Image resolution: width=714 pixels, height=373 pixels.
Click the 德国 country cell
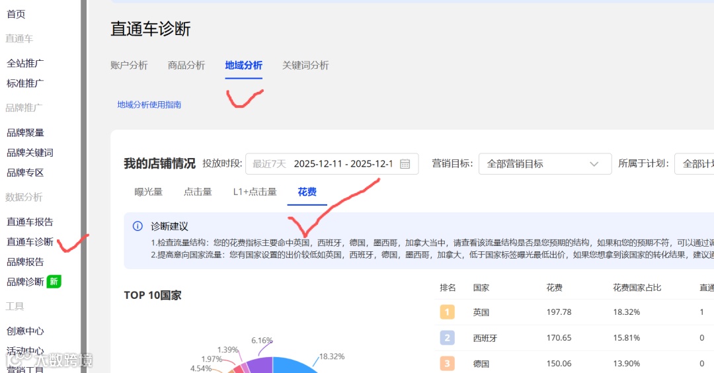click(481, 364)
